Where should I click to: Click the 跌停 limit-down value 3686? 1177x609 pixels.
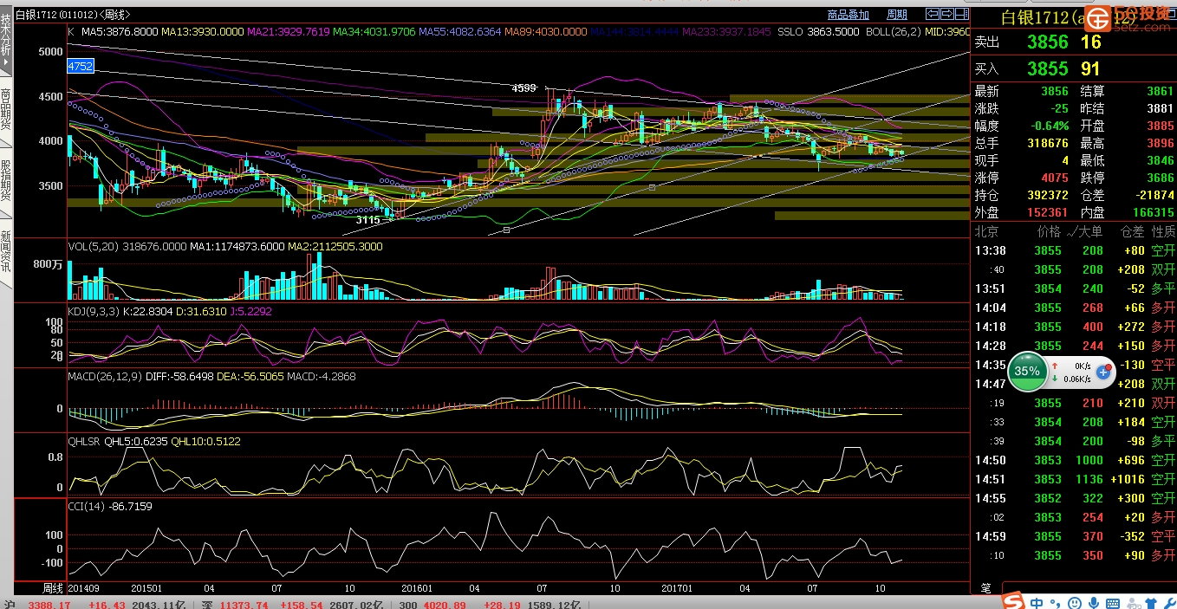click(x=1160, y=178)
